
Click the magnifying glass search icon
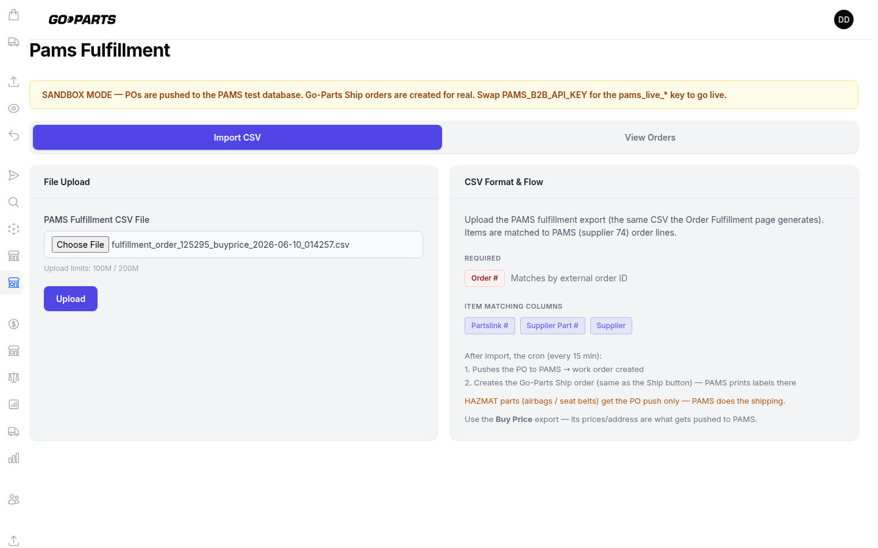tap(13, 202)
